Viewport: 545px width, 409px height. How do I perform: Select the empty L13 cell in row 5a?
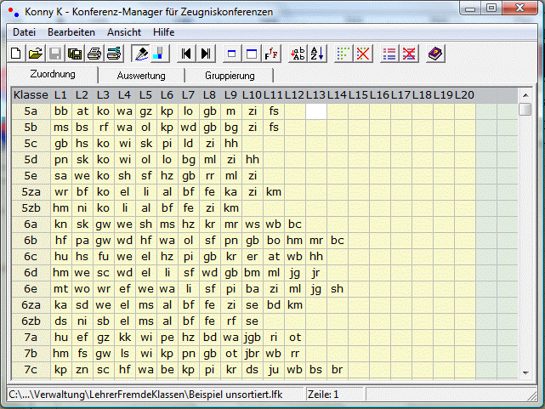tap(316, 111)
